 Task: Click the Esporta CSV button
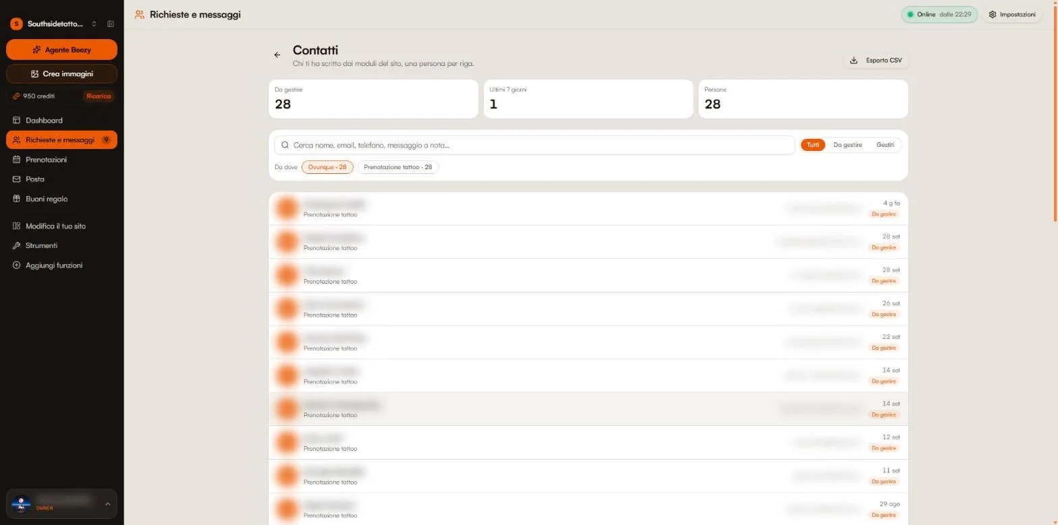click(x=876, y=61)
